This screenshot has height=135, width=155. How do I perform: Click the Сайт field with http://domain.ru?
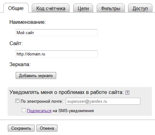click(56, 54)
